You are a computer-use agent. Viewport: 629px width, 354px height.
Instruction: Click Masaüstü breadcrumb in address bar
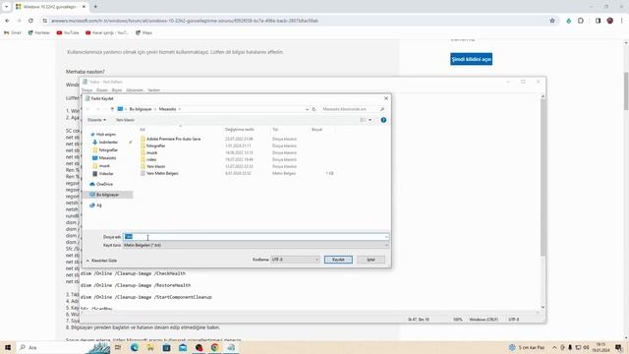click(x=167, y=109)
